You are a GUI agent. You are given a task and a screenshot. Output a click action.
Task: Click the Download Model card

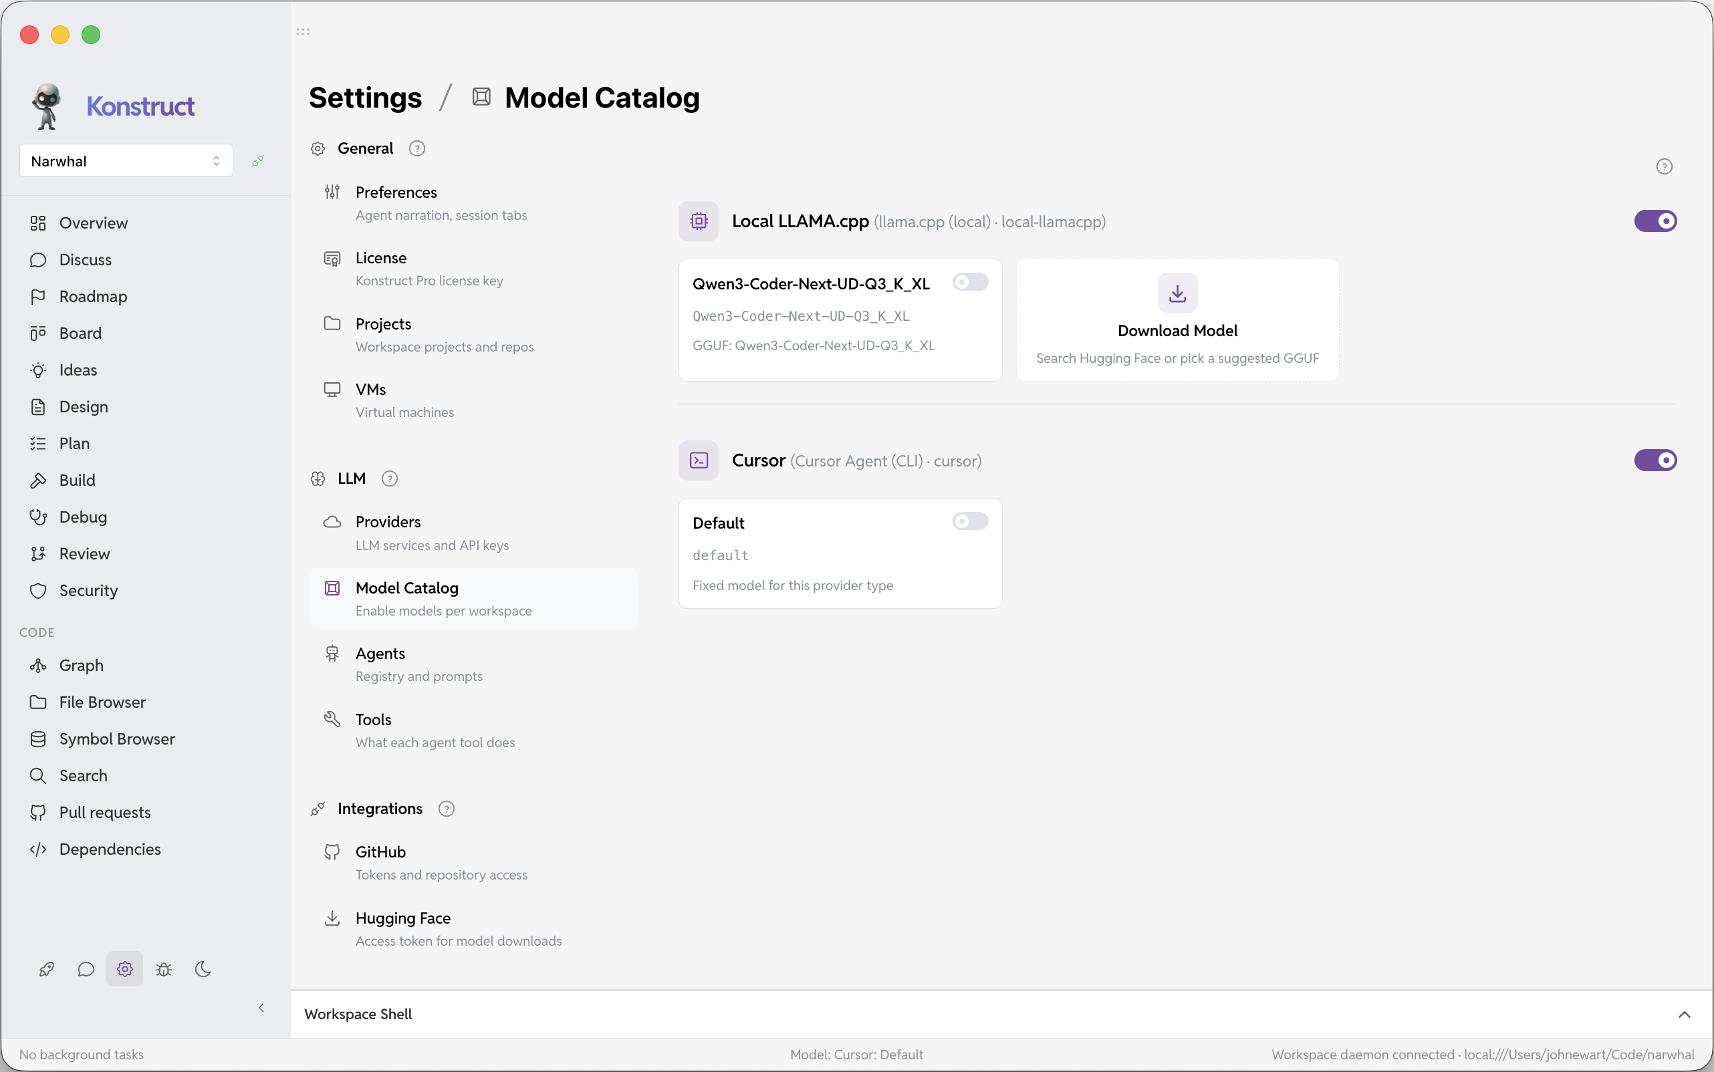click(x=1177, y=321)
